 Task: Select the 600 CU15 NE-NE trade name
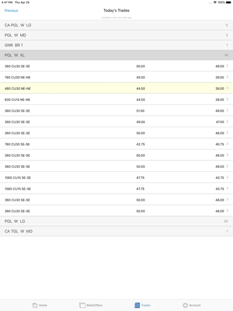coord(17,100)
